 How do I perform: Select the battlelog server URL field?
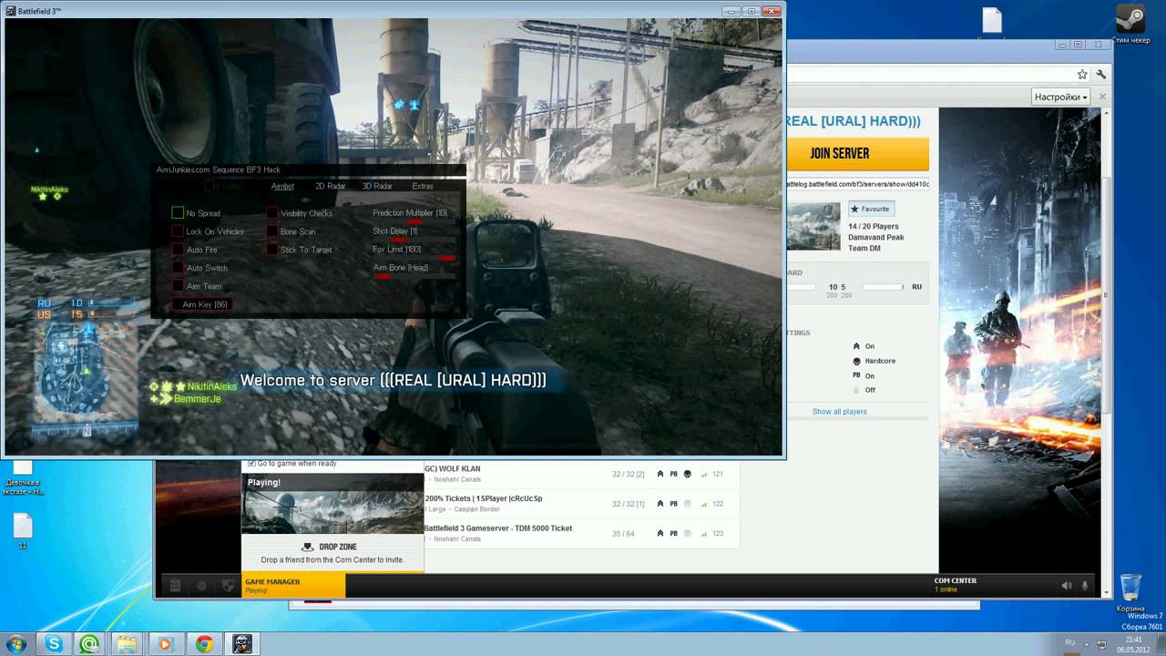(x=857, y=184)
